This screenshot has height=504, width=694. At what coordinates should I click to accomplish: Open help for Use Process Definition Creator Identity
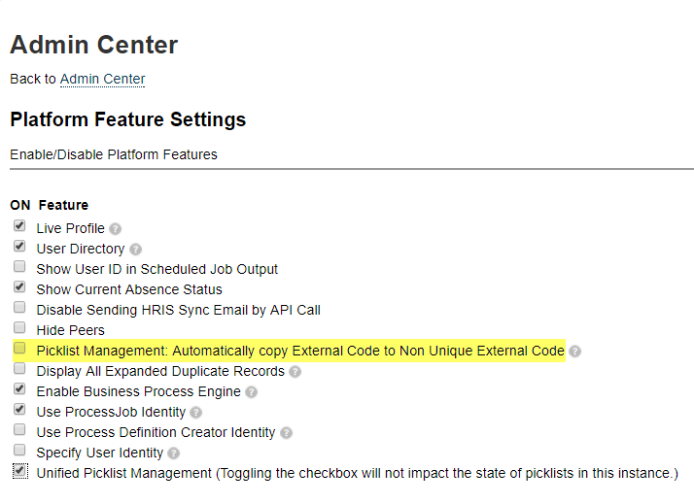[287, 433]
